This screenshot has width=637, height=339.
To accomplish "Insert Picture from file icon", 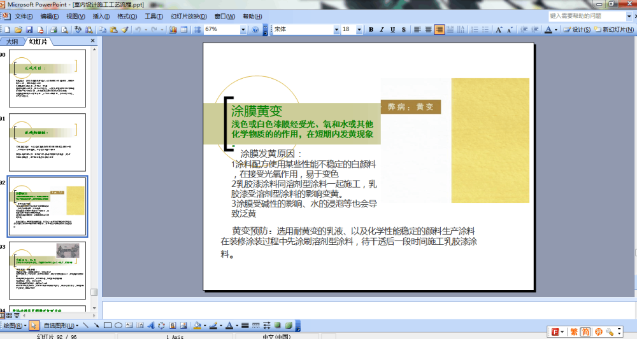I will coord(183,325).
